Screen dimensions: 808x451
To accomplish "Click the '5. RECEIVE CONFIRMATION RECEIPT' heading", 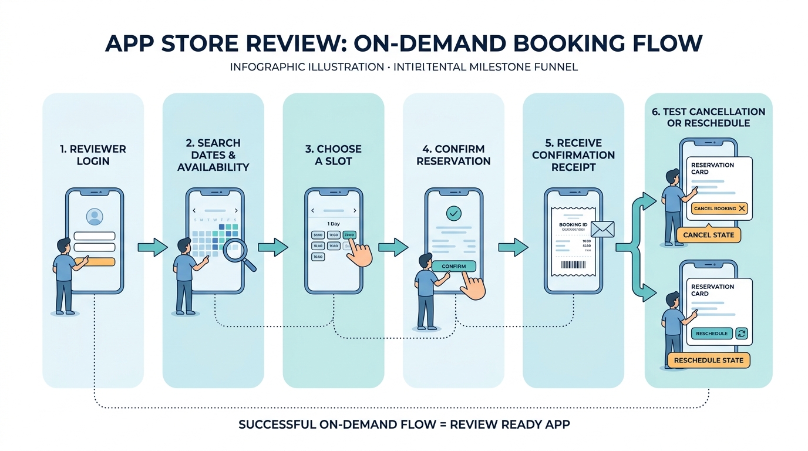I will coord(574,155).
